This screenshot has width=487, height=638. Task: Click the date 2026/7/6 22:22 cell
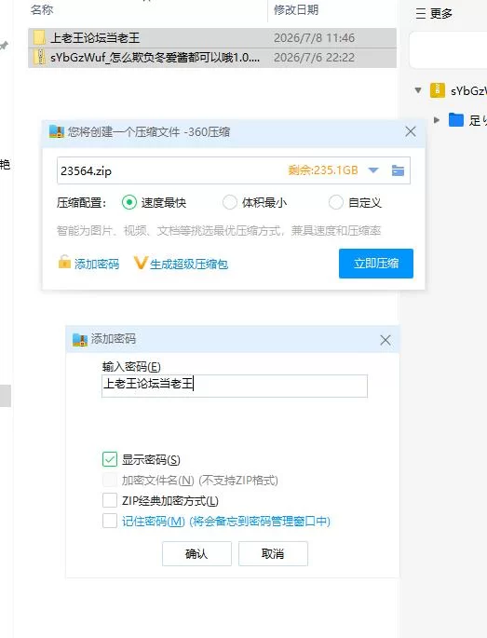[314, 58]
